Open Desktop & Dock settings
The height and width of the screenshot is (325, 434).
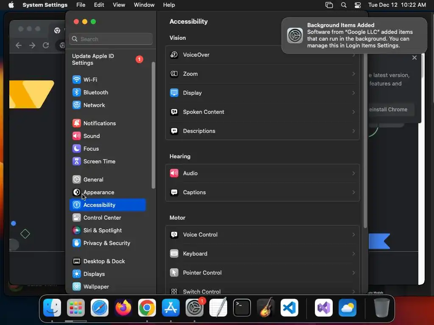click(x=107, y=262)
